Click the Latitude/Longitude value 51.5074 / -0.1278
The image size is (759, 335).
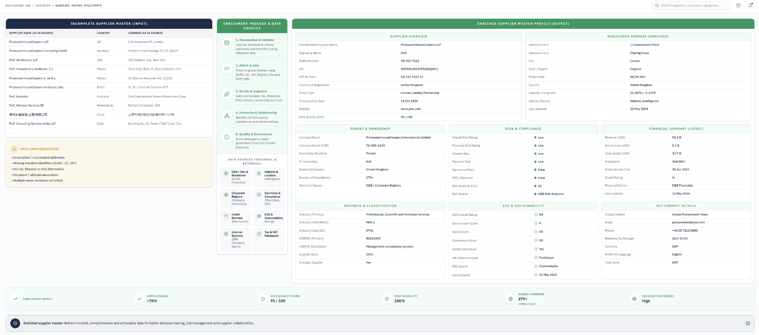coord(643,93)
